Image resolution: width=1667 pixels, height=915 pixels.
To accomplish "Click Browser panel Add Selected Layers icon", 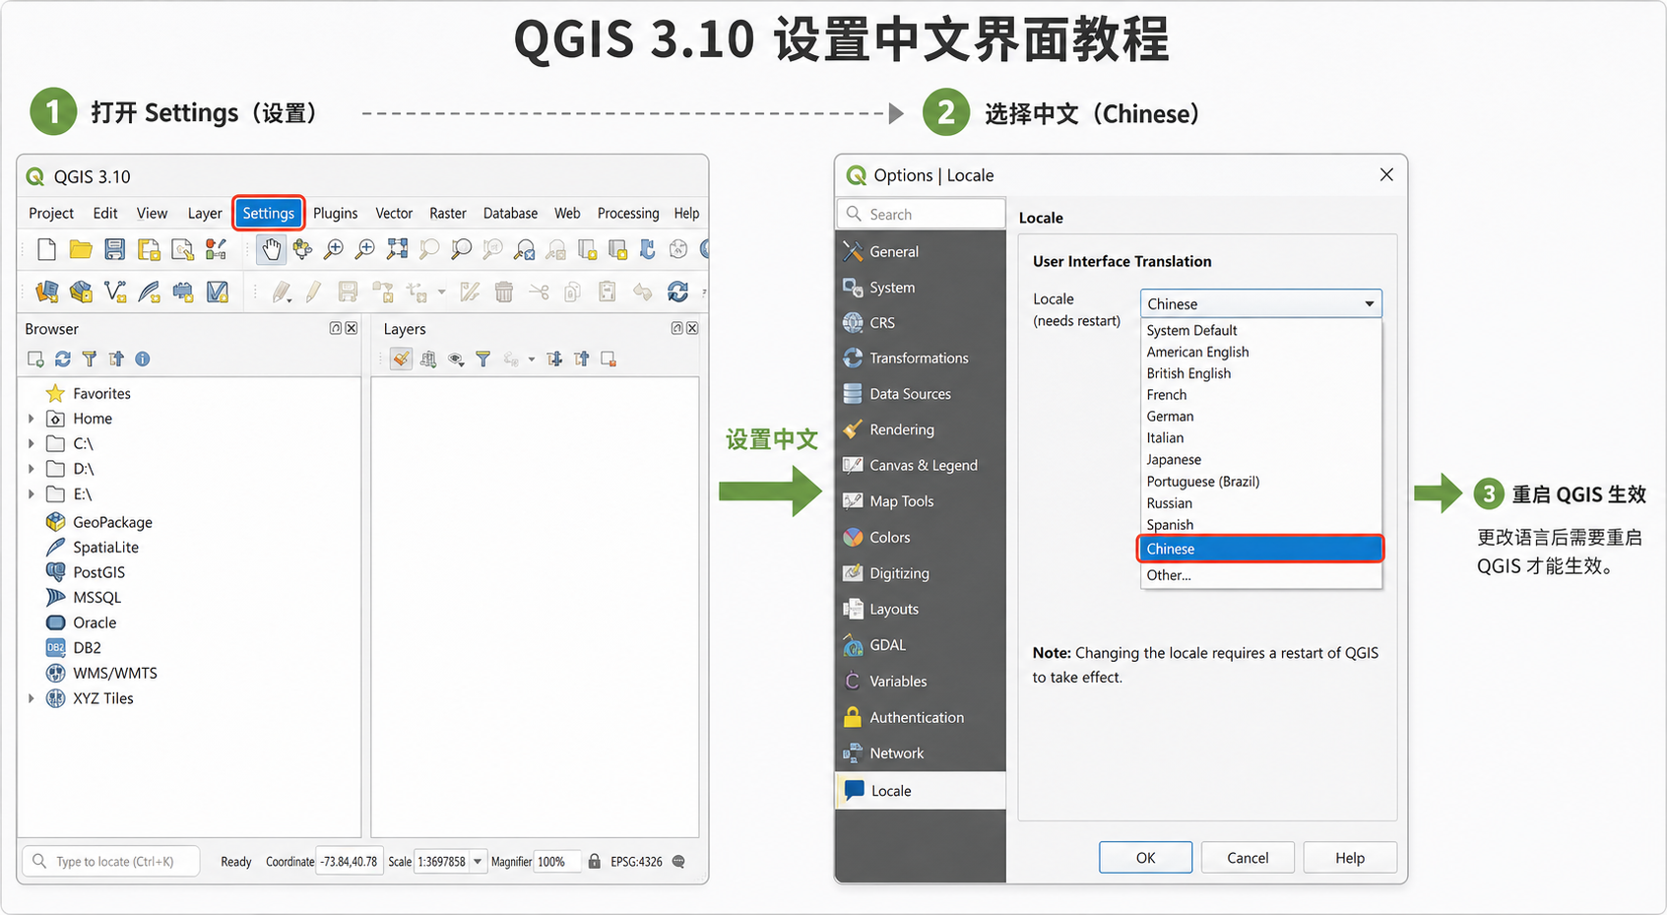I will (x=35, y=359).
